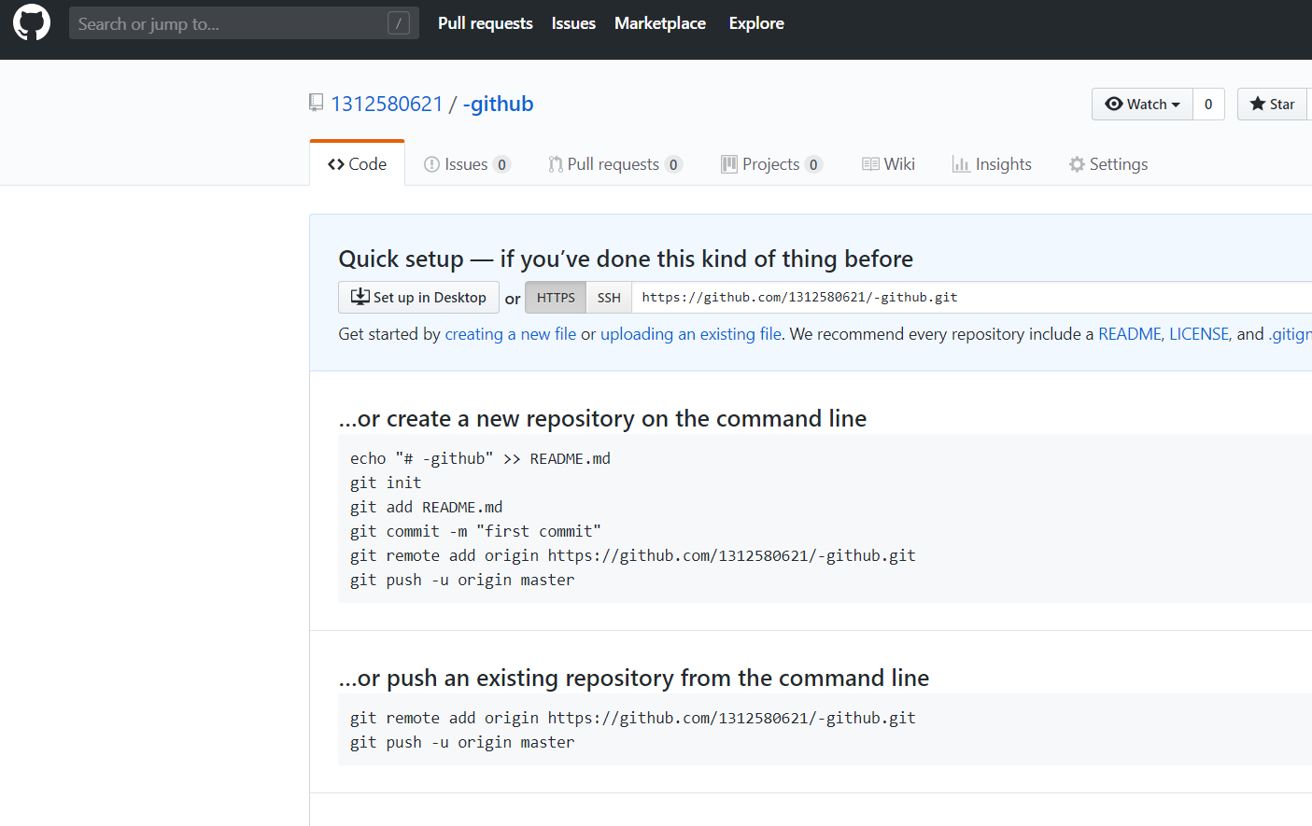This screenshot has height=826, width=1312.
Task: Click the Insights tab graph icon
Action: pyautogui.click(x=961, y=164)
